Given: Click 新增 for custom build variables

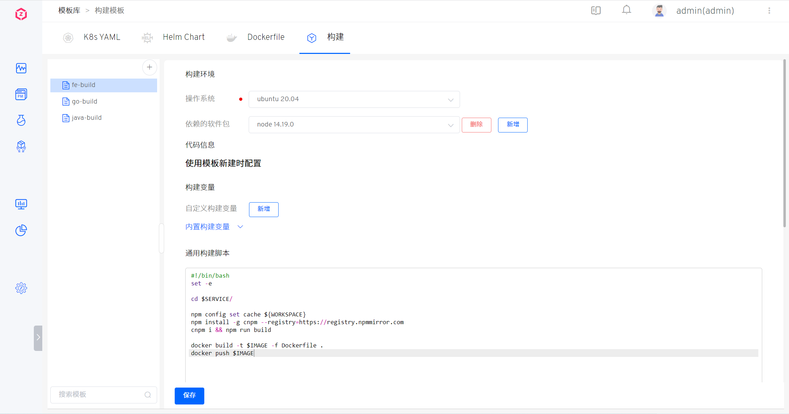Looking at the screenshot, I should 263,209.
